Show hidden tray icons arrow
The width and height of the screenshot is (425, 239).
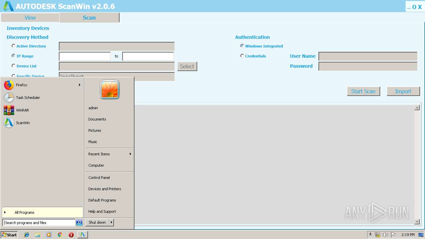tap(370, 235)
